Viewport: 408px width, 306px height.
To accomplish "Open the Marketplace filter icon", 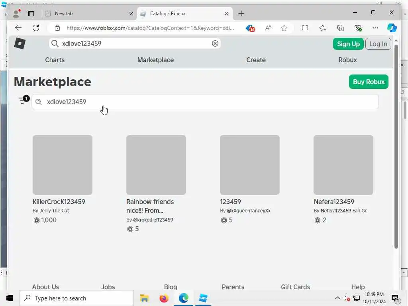I will (24, 100).
